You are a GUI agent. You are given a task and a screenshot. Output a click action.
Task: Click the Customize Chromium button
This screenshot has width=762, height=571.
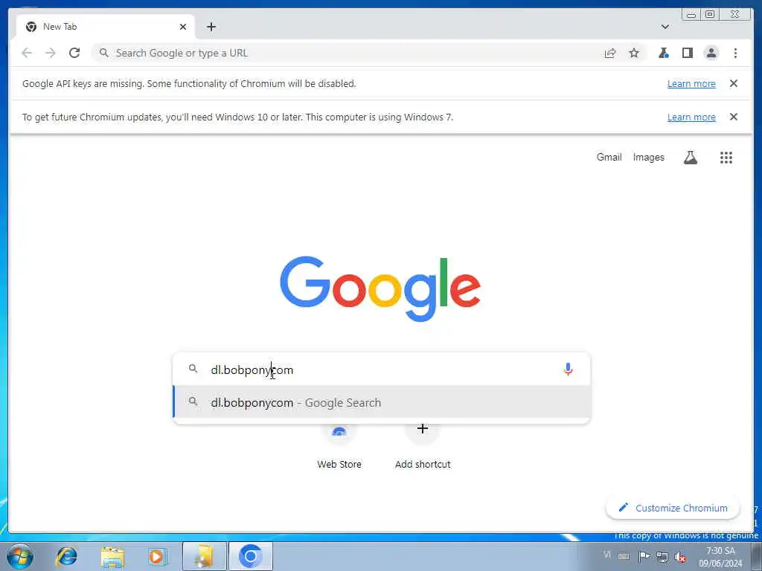pos(673,508)
